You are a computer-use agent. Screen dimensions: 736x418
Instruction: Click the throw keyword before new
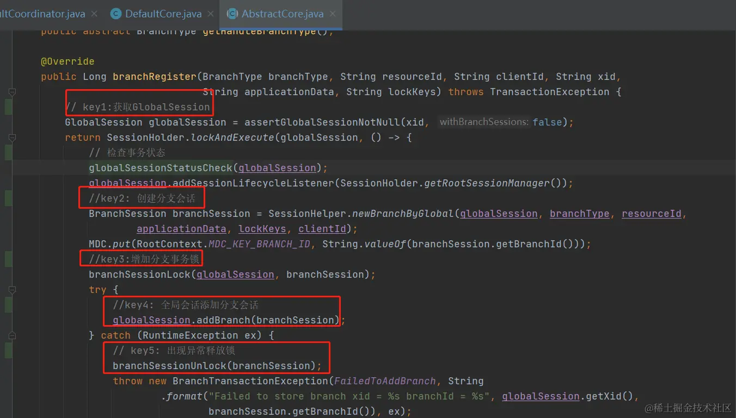coord(127,381)
